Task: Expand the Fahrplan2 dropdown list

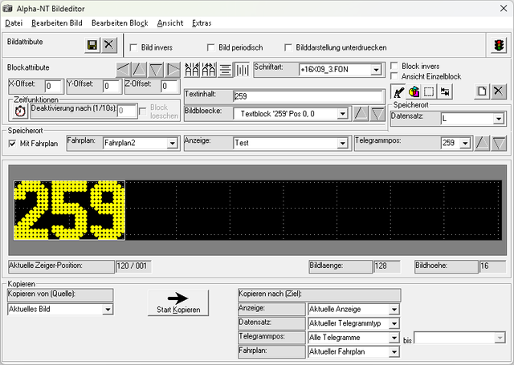Action: pos(172,143)
